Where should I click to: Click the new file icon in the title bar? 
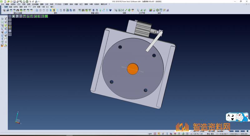tap(5, 1)
